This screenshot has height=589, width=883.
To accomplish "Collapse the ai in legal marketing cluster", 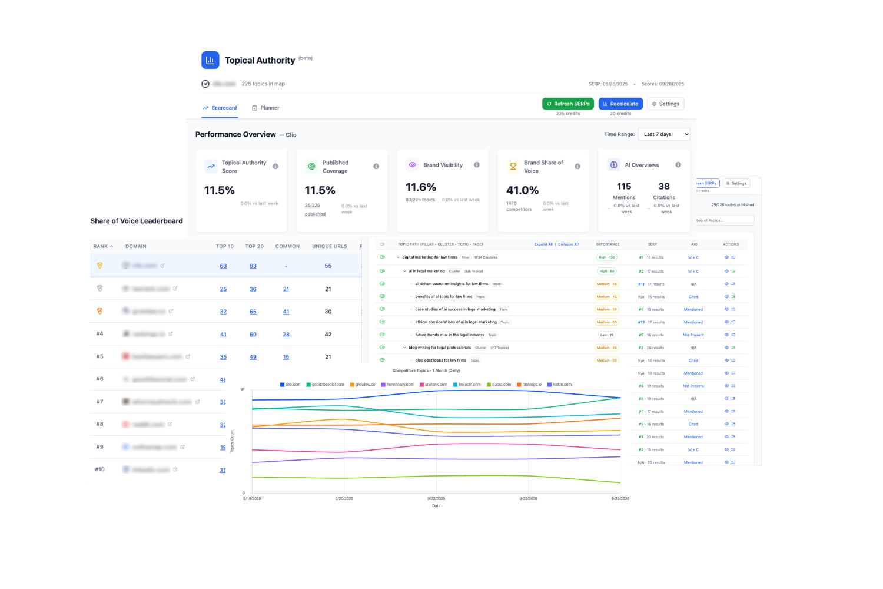I will pyautogui.click(x=404, y=272).
